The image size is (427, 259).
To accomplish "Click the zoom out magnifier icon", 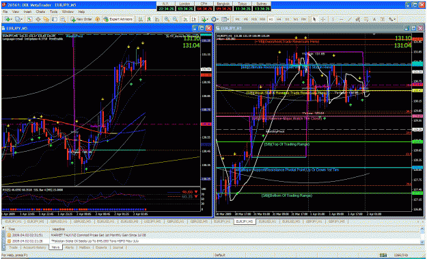I will 175,19.
